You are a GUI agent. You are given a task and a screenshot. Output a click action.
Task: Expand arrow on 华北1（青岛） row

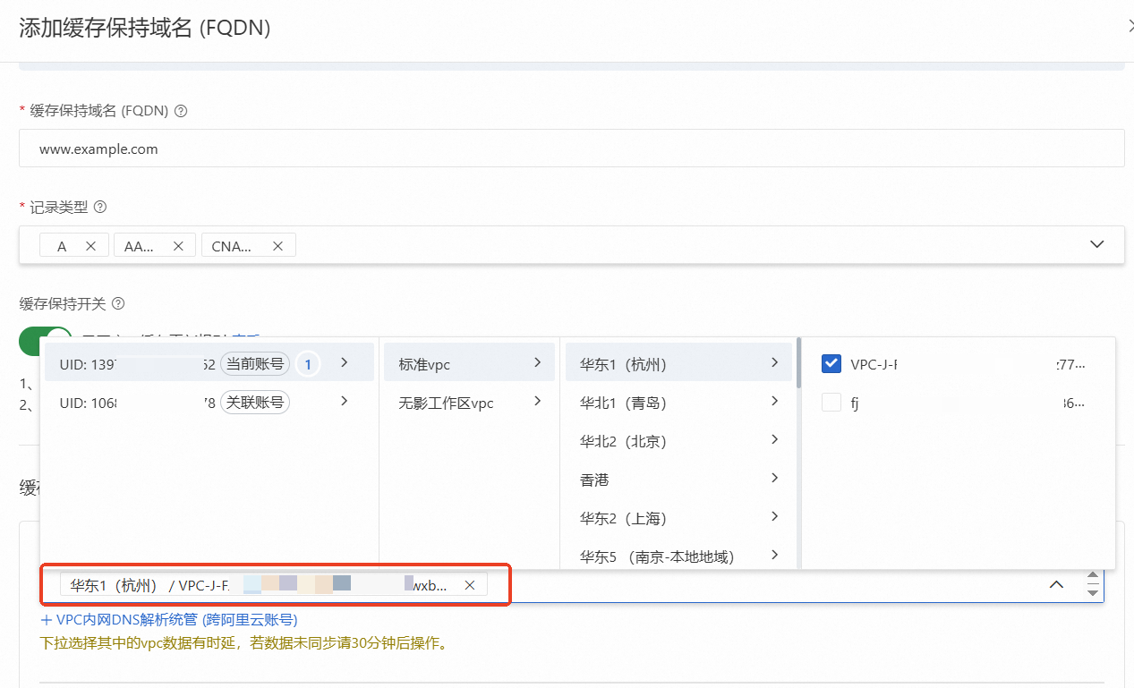click(775, 401)
